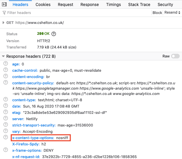Image resolution: width=182 pixels, height=159 pixels.
Task: Open help icon beside the etag header
Action: coord(6,112)
